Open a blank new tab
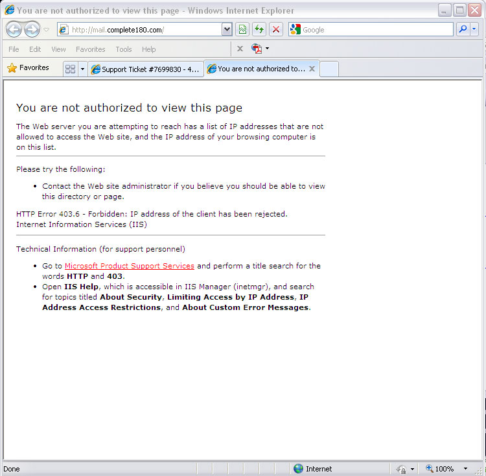Viewport: 486px width, 476px height. coord(329,69)
